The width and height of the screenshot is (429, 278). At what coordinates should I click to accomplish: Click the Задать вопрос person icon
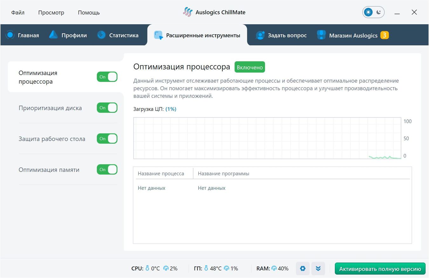pyautogui.click(x=260, y=35)
